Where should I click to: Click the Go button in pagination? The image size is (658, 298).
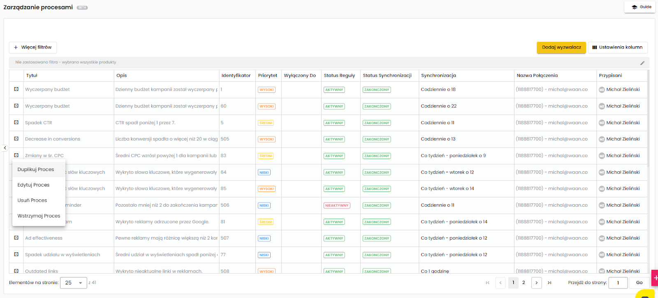(639, 283)
